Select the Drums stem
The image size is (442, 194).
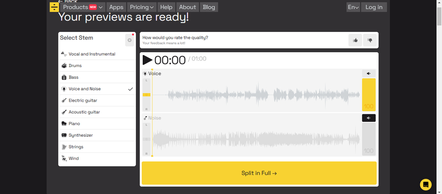[97, 66]
